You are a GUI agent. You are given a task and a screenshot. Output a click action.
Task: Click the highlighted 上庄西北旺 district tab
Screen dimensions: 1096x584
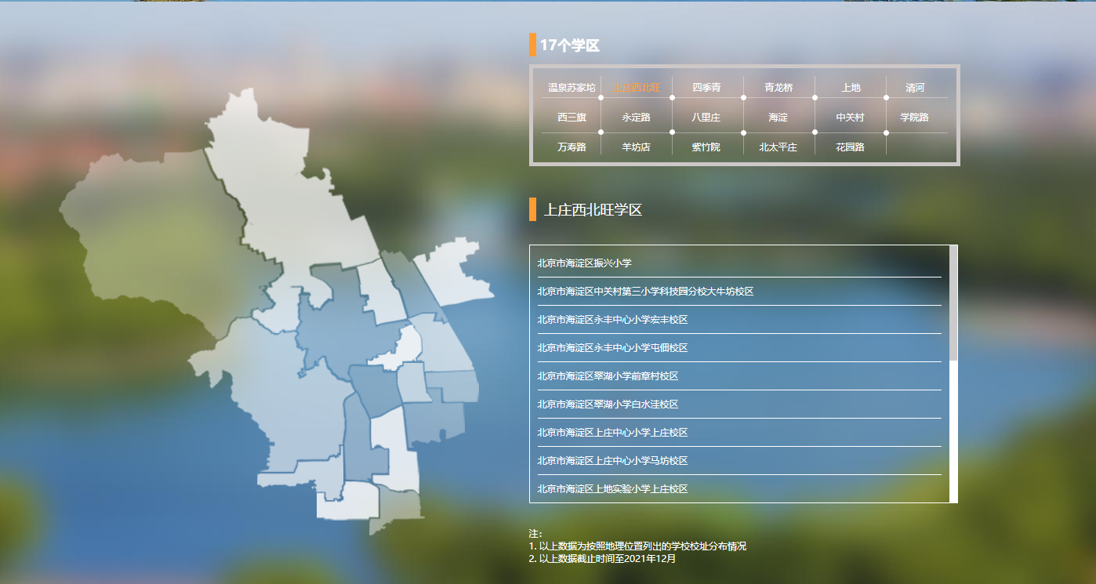[637, 88]
